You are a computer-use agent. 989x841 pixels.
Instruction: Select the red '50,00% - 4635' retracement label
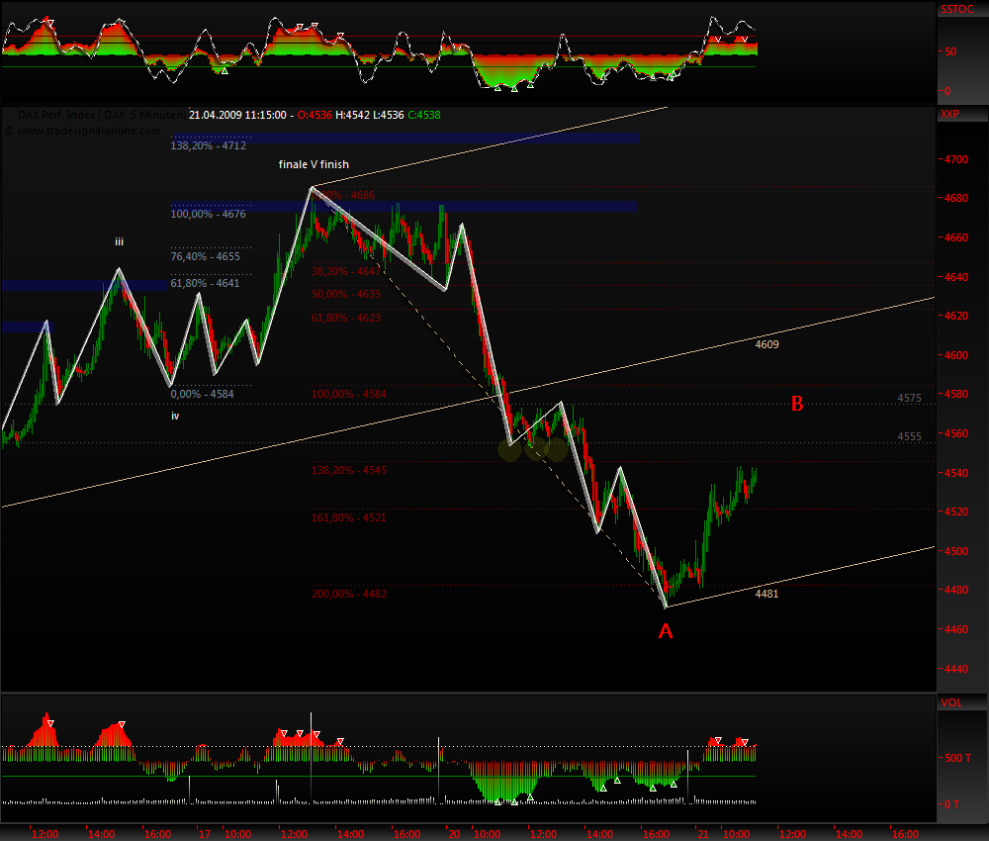[346, 294]
